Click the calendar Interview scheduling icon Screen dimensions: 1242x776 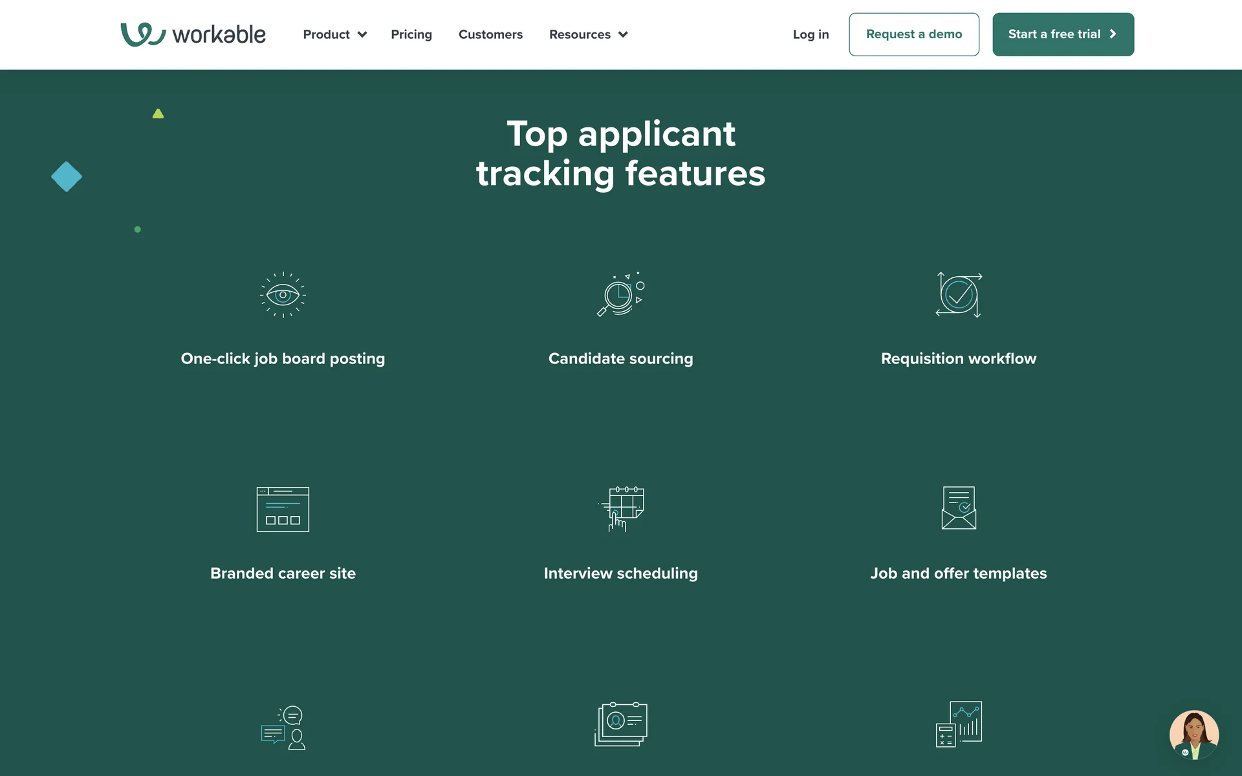(622, 509)
